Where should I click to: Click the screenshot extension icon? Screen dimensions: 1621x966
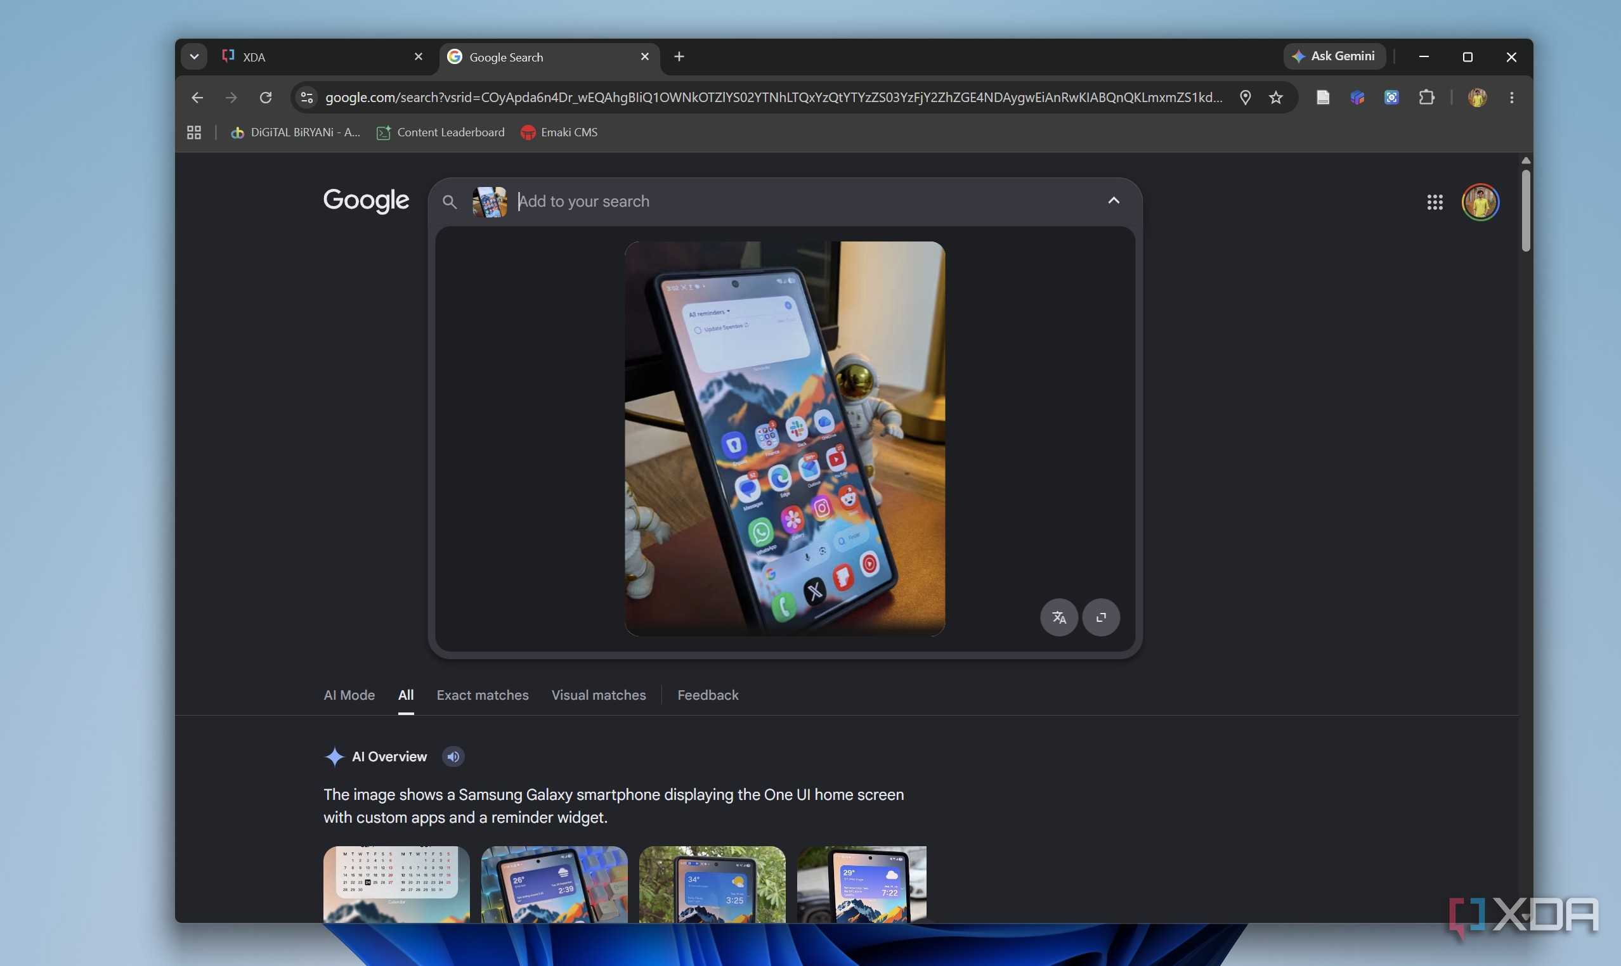(x=1392, y=98)
